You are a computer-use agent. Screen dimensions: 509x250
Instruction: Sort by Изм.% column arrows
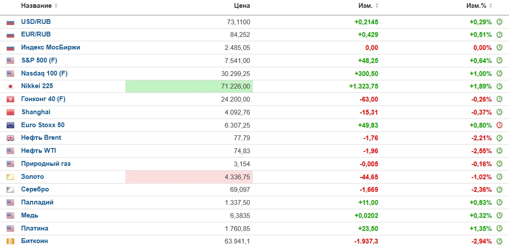(490, 6)
